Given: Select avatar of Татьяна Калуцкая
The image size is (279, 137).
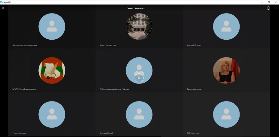Looking at the screenshot, I should pyautogui.click(x=52, y=114).
